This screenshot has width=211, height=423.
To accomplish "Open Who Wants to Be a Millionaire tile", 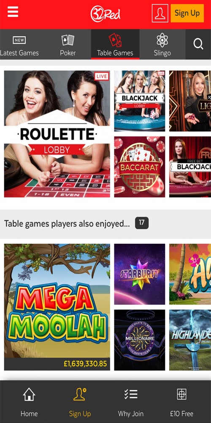I will pos(139,340).
